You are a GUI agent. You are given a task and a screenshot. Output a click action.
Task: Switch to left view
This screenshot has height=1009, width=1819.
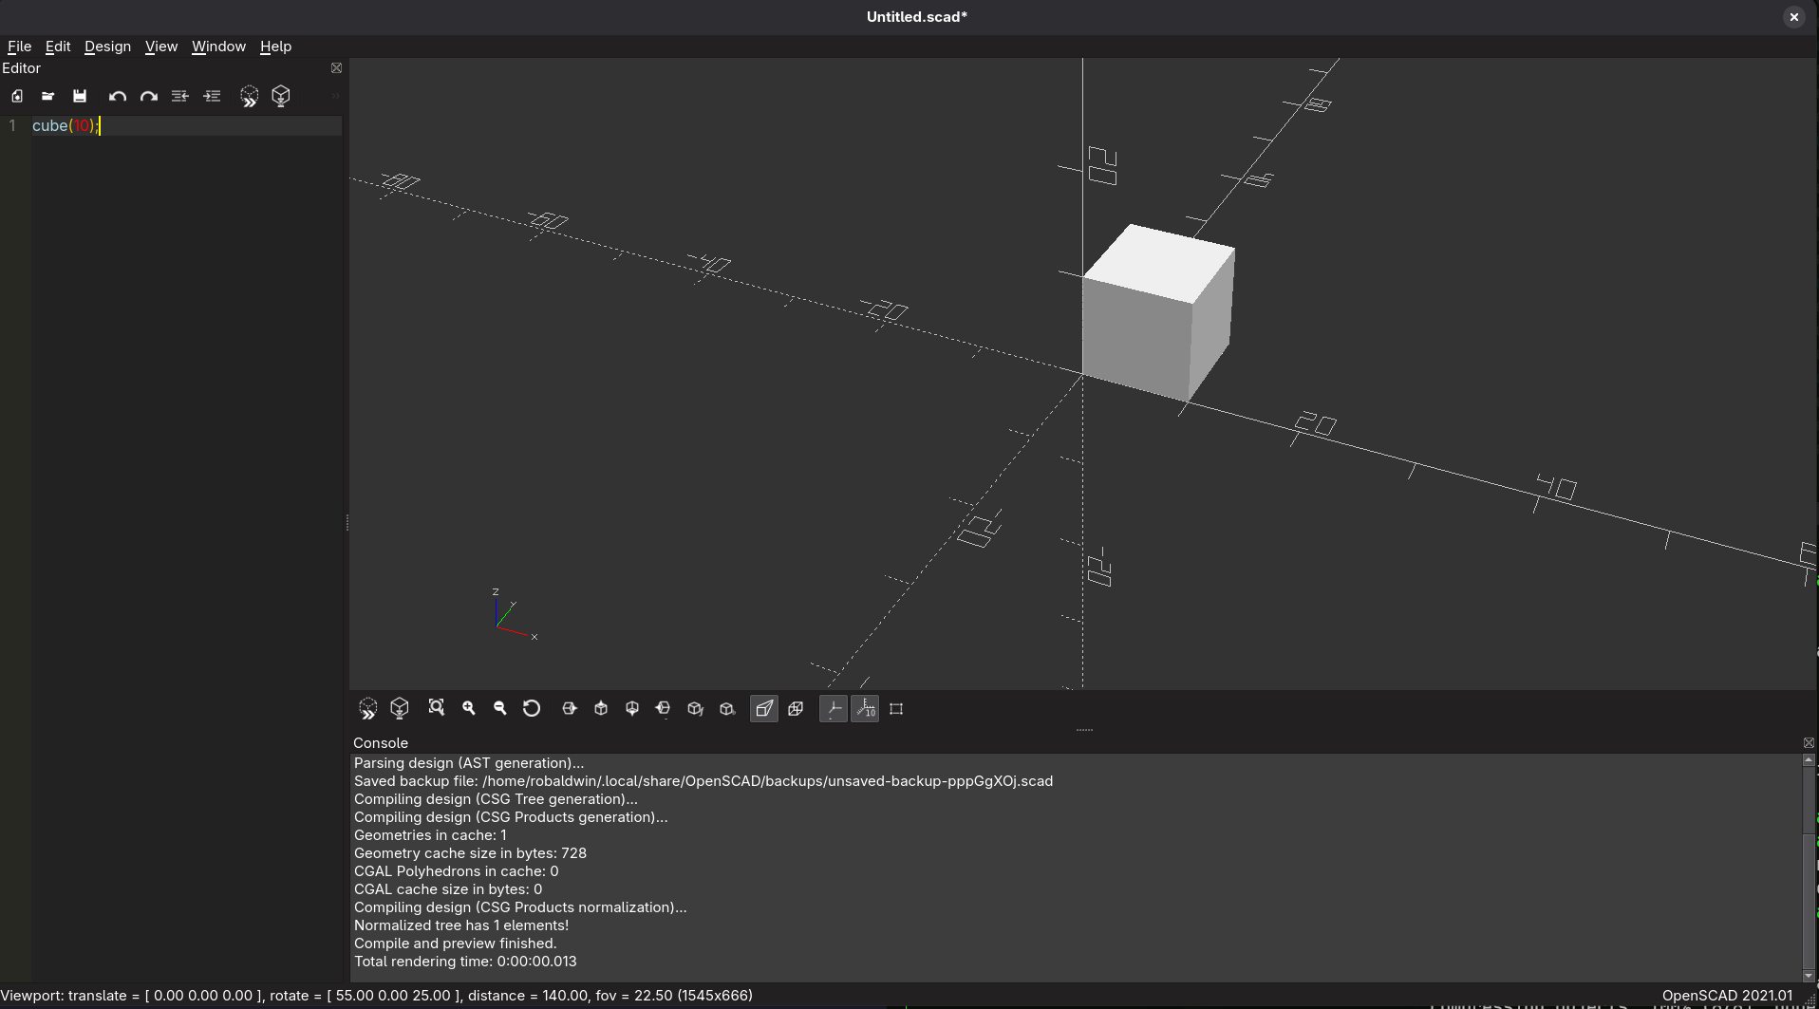click(664, 708)
